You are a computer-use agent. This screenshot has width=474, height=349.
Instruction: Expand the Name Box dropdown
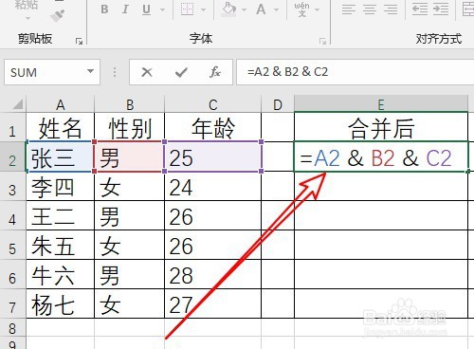(91, 71)
